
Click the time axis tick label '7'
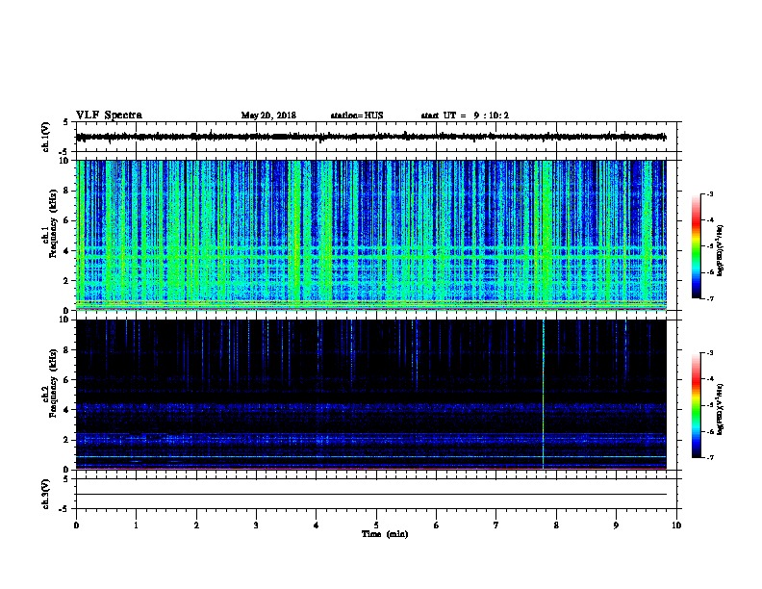(496, 525)
